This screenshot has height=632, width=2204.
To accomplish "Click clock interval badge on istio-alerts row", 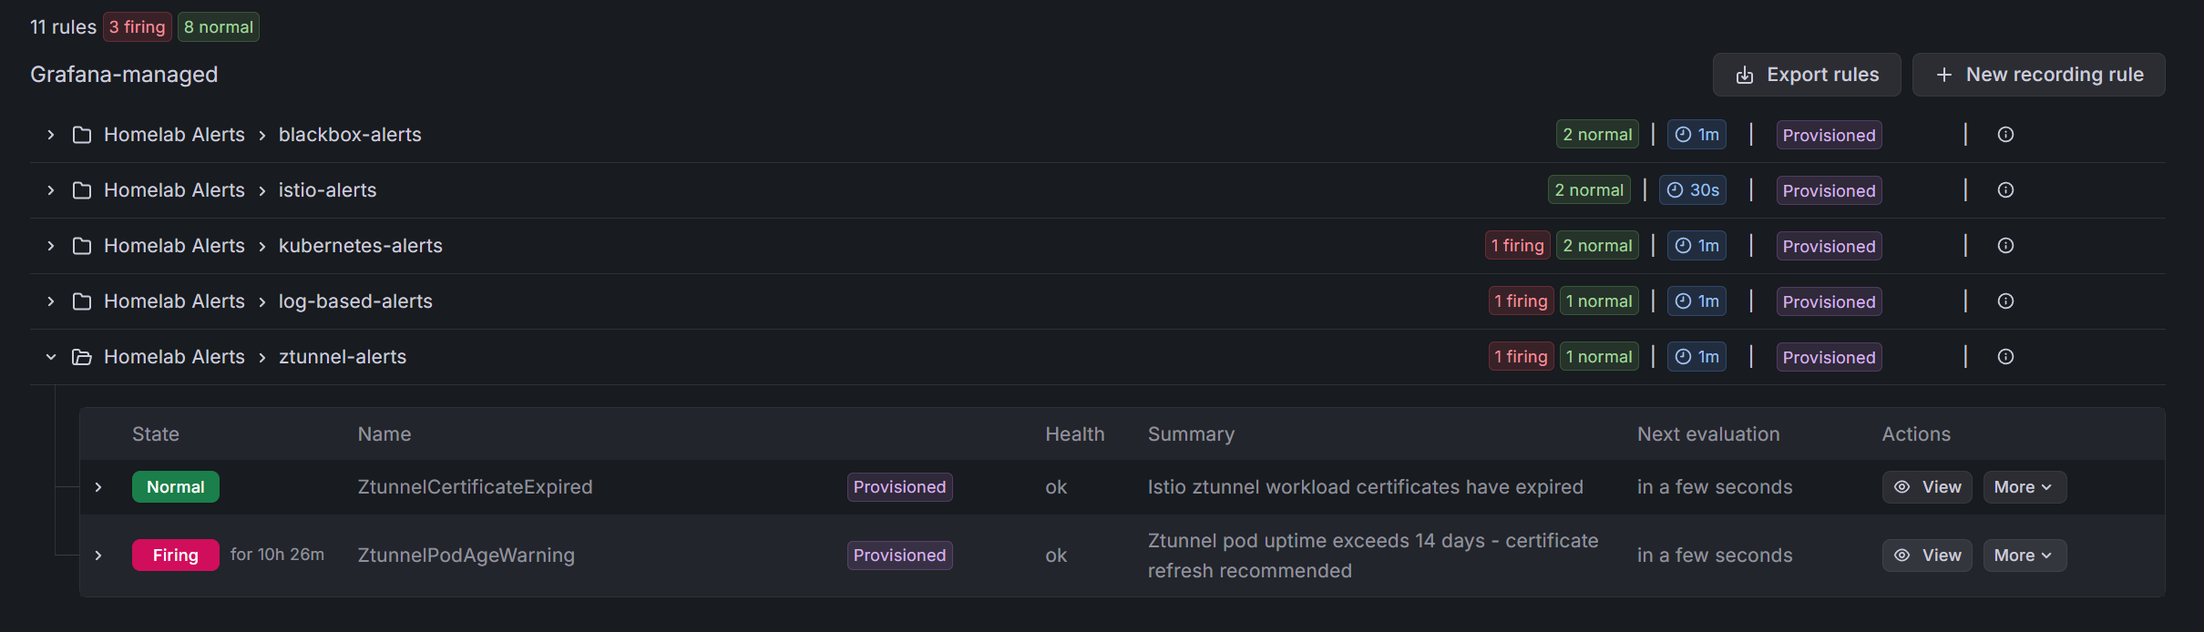I will (x=1692, y=190).
